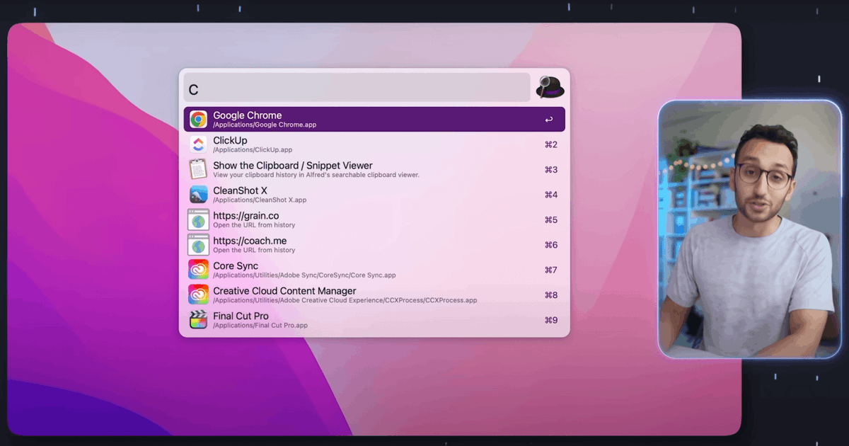Image resolution: width=849 pixels, height=446 pixels.
Task: Click the /Applications/Final Cut Pro.app path
Action: coord(260,326)
